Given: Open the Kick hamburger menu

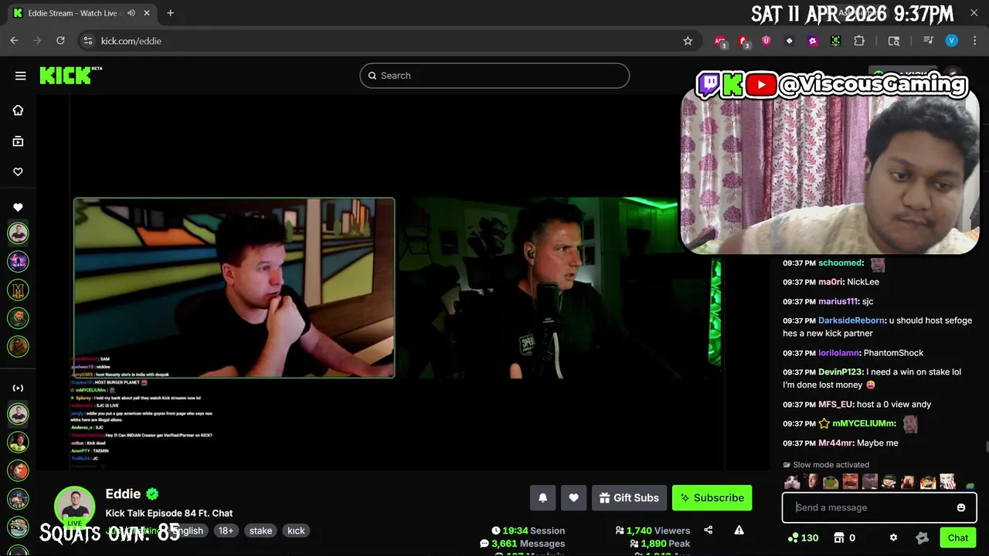Looking at the screenshot, I should pyautogui.click(x=20, y=76).
